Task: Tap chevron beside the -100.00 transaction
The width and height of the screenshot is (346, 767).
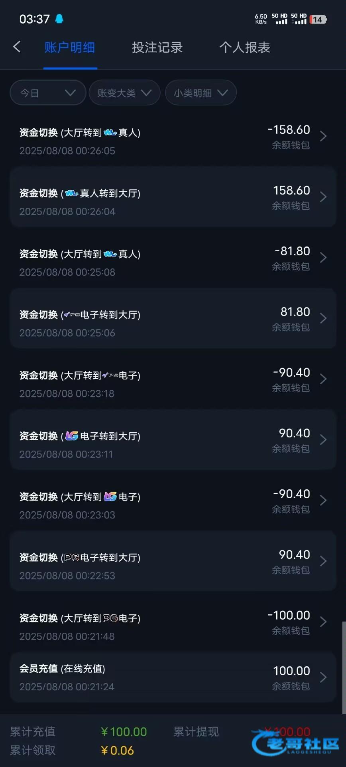Action: click(x=323, y=622)
